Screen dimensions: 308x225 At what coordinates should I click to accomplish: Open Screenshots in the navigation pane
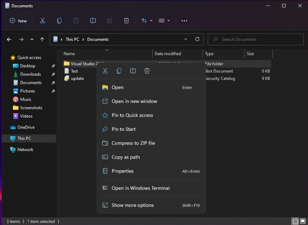pos(28,108)
